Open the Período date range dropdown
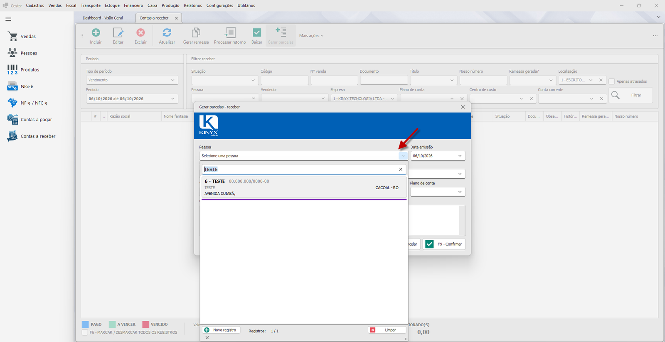Viewport: 665px width, 342px height. click(x=173, y=98)
